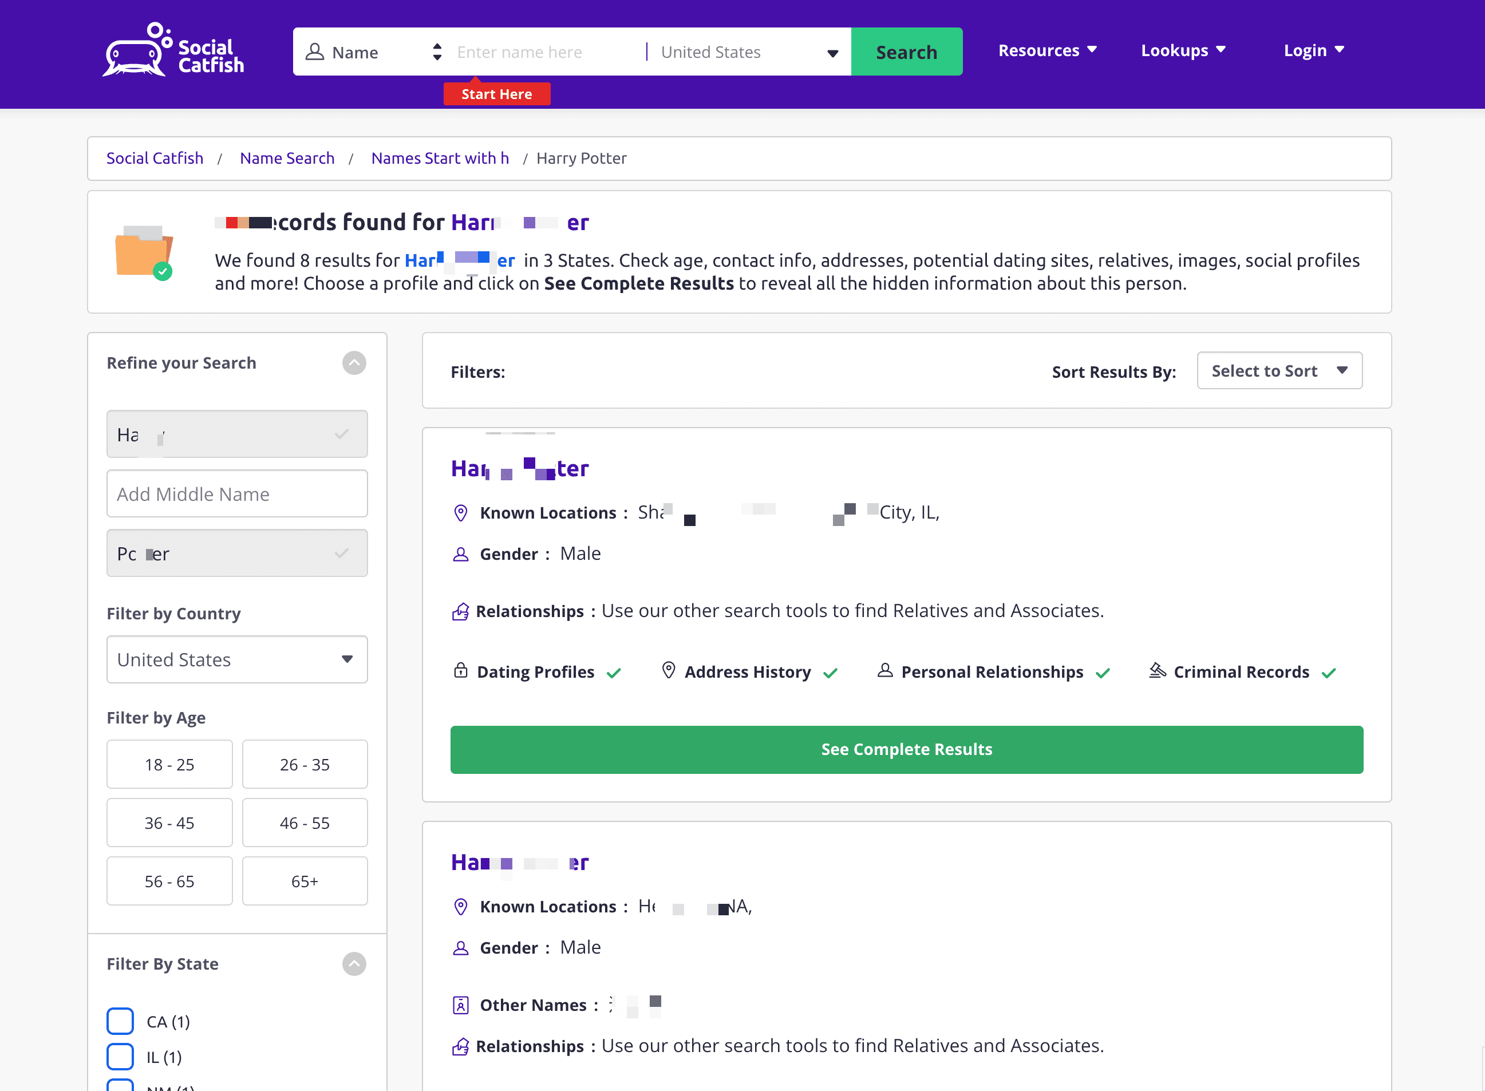The image size is (1485, 1091).
Task: Click gender person icon in IL result
Action: [460, 555]
